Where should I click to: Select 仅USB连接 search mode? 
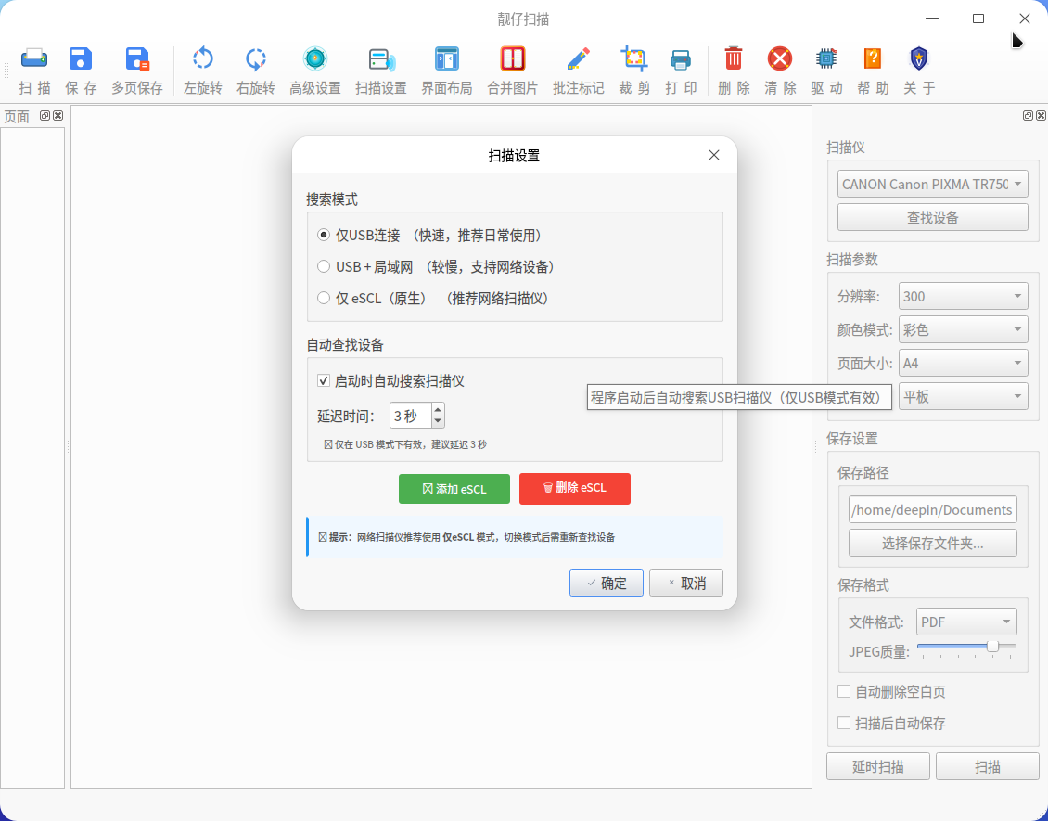point(324,236)
